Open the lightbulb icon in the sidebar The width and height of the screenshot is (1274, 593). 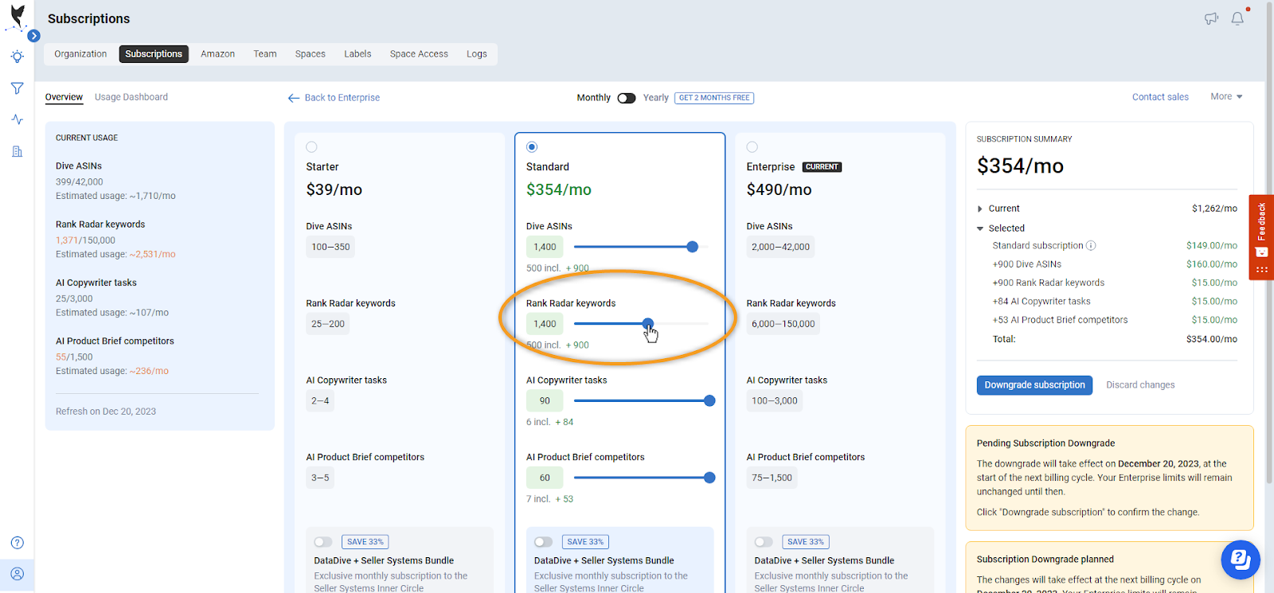click(x=17, y=57)
